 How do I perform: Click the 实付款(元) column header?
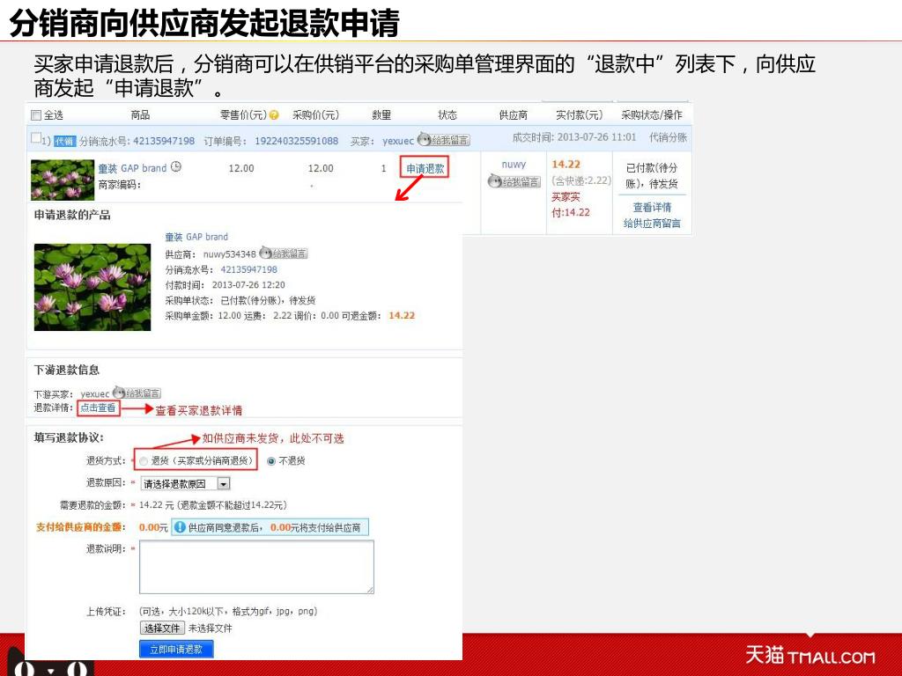point(580,115)
